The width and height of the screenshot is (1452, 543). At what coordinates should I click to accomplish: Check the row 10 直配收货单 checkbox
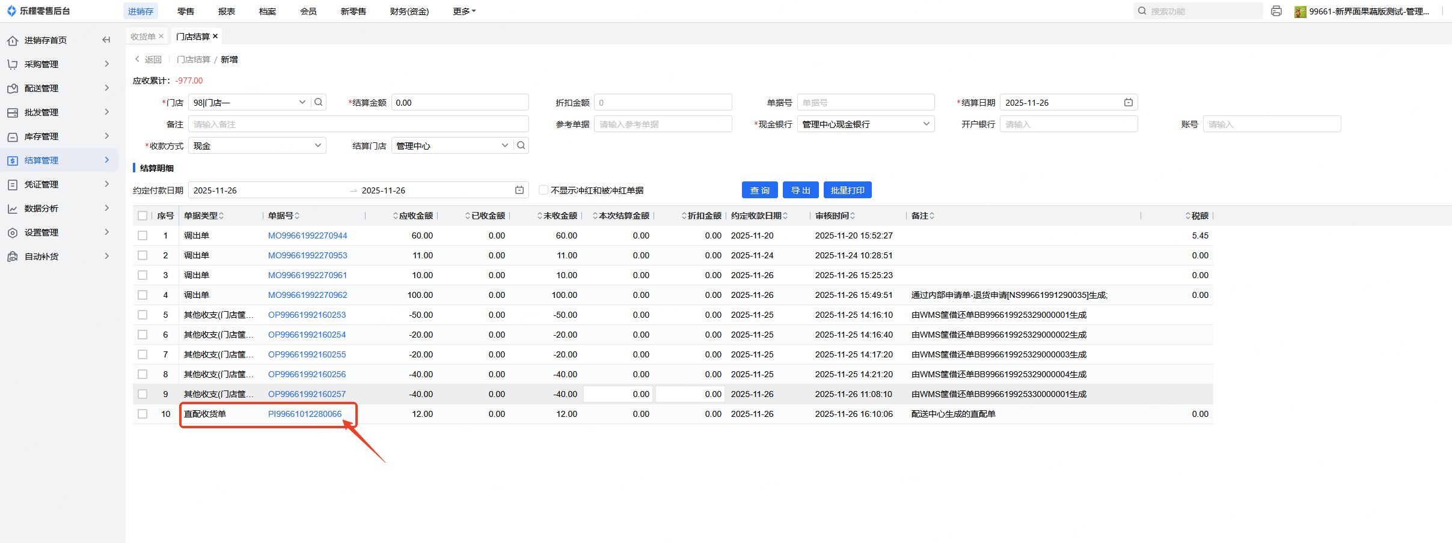(142, 414)
